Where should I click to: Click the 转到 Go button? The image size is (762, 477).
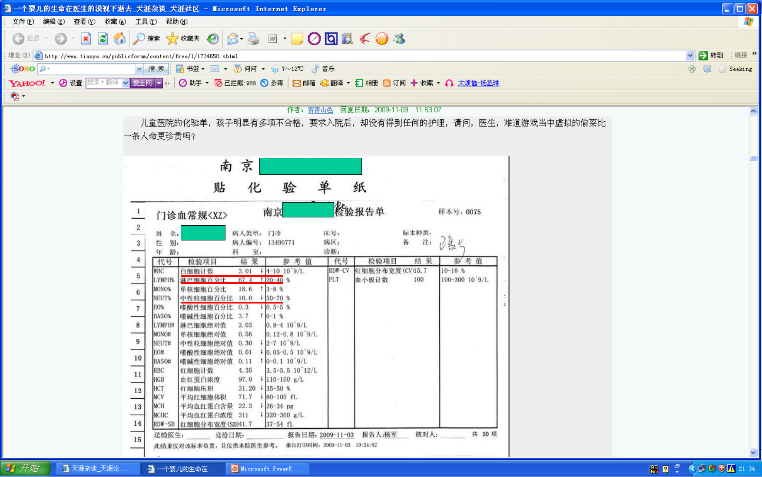[711, 55]
